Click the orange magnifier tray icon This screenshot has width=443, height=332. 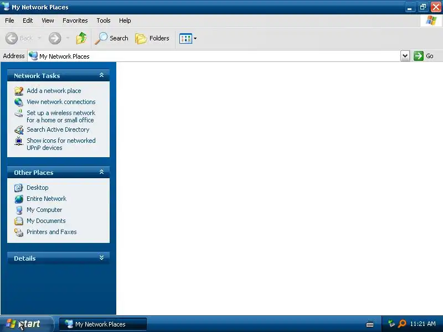coord(402,324)
